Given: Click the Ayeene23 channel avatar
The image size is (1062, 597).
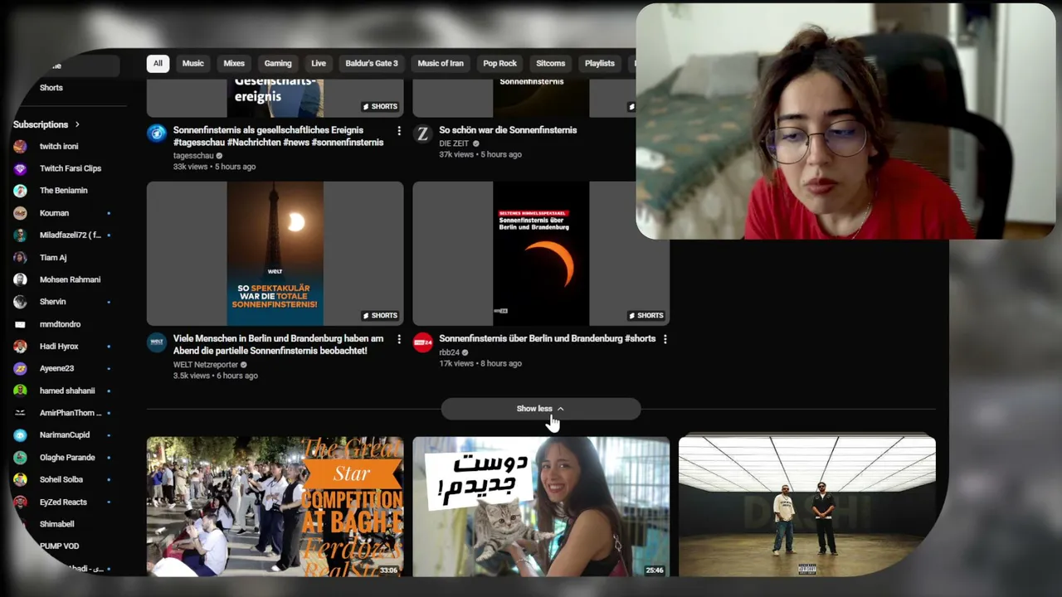Looking at the screenshot, I should (20, 368).
